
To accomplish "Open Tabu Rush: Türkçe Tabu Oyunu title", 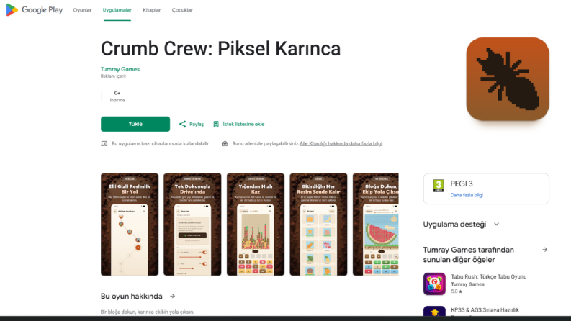I will 489,277.
